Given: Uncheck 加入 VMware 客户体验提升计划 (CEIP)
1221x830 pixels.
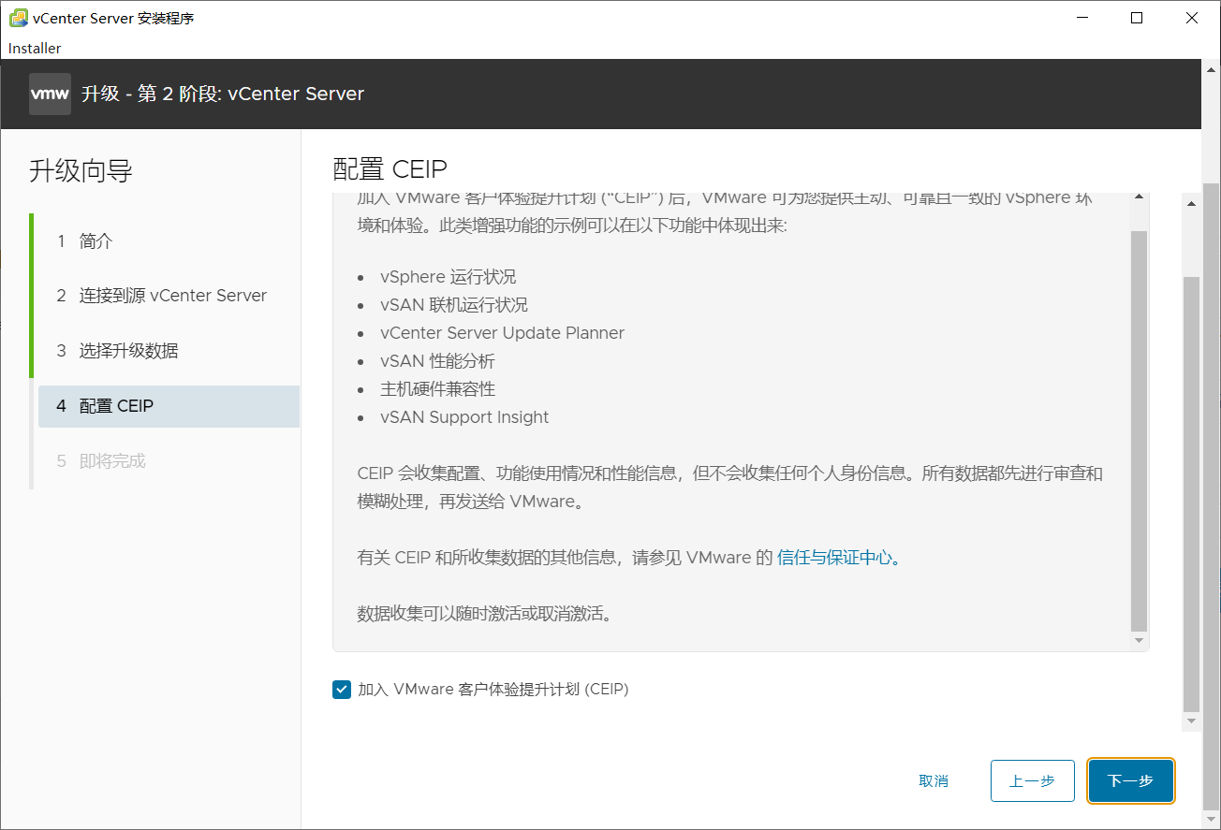Looking at the screenshot, I should point(341,689).
